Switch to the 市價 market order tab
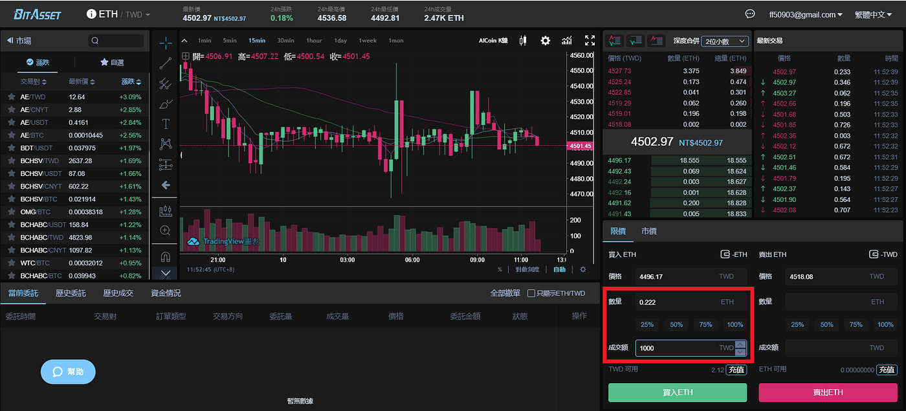 click(x=649, y=231)
